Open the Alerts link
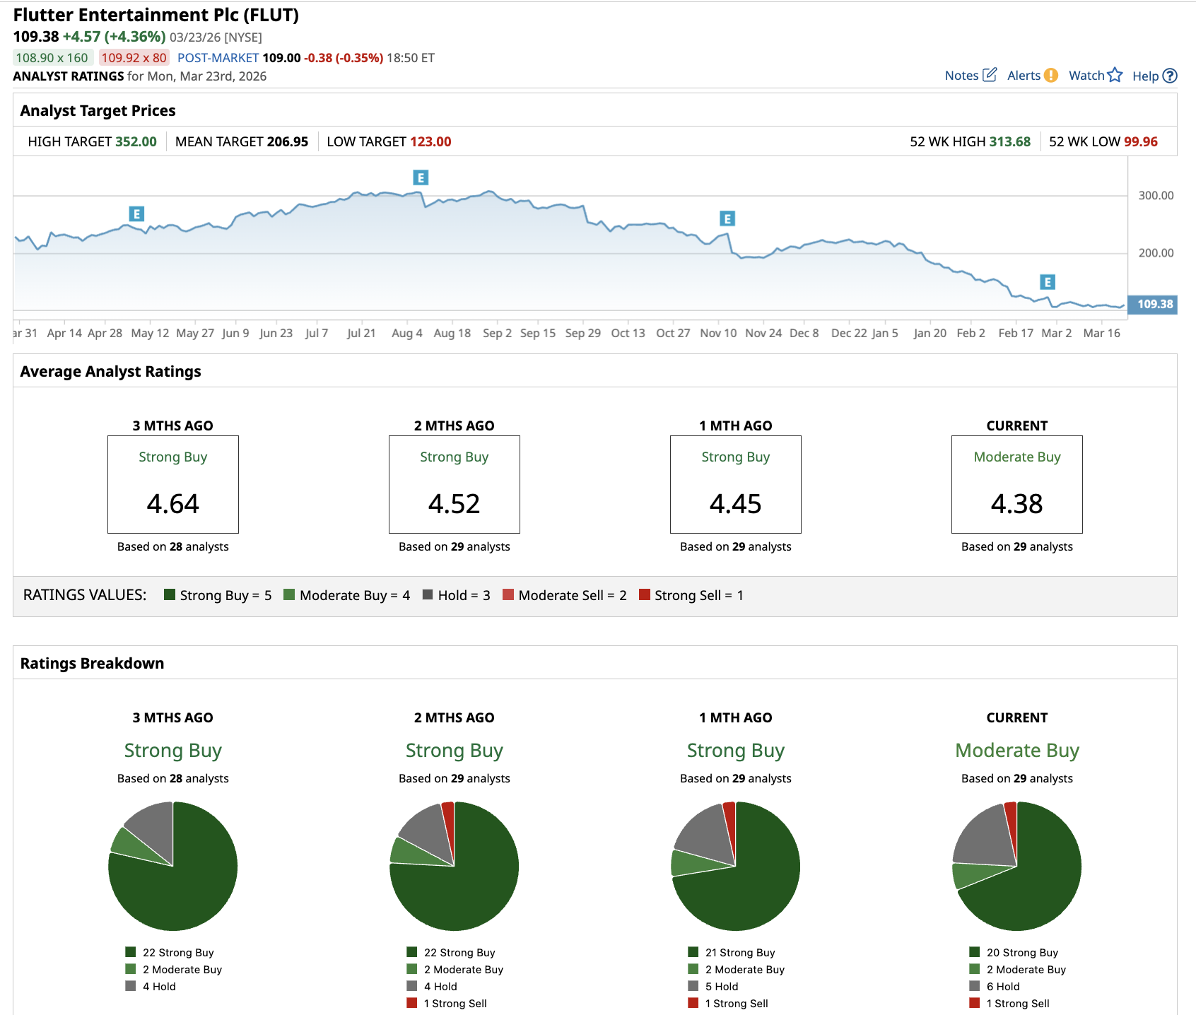The height and width of the screenshot is (1015, 1196). click(x=1024, y=76)
